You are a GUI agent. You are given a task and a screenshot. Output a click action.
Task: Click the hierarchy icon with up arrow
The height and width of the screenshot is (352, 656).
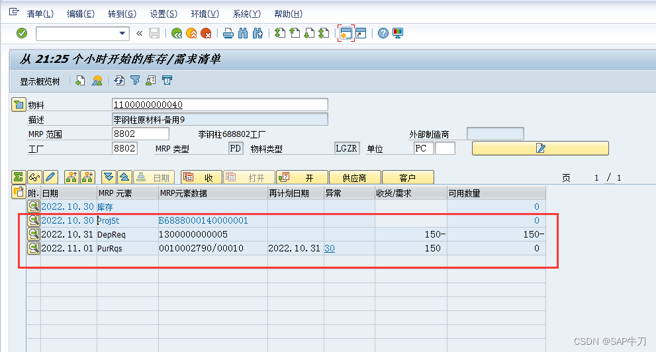(71, 177)
